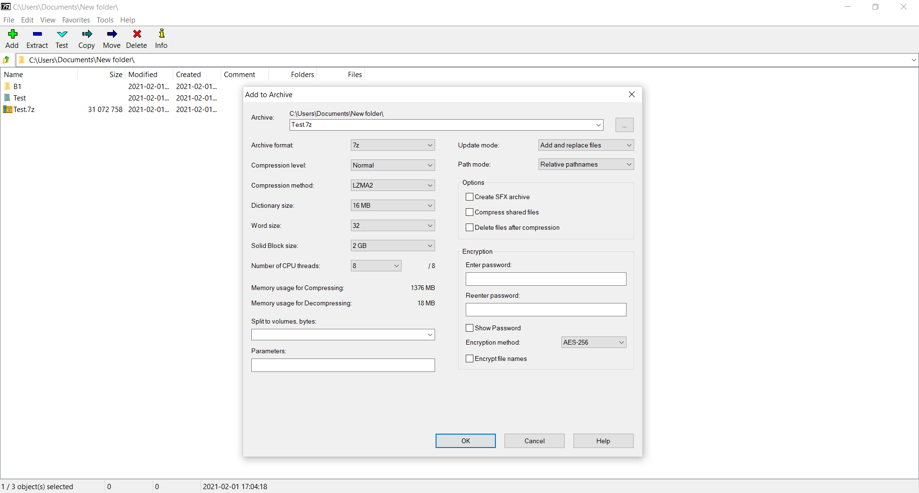This screenshot has height=493, width=919.
Task: Click the Extract toolbar icon
Action: [37, 34]
